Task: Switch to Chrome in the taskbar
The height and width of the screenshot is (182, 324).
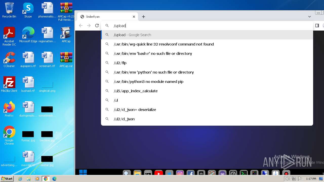Action: pos(46,179)
